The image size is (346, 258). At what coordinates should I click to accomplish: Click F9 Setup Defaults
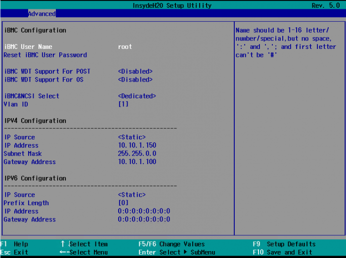click(x=284, y=244)
